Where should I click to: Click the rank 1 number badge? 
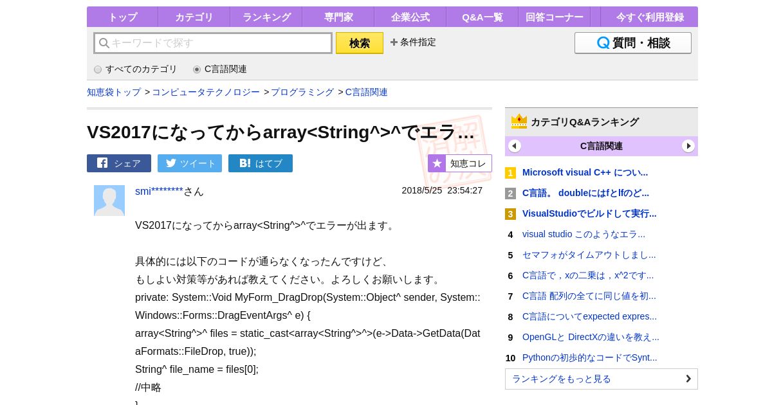pos(510,173)
